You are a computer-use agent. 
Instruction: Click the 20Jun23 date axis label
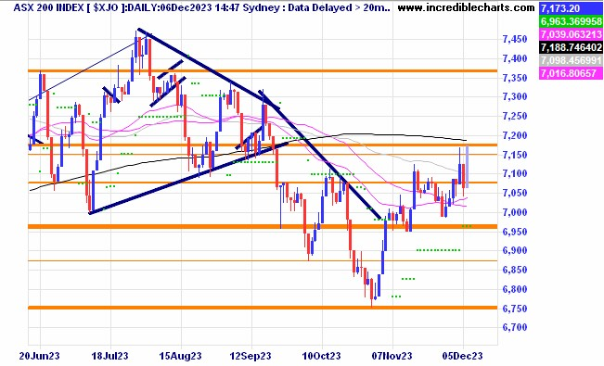click(39, 356)
